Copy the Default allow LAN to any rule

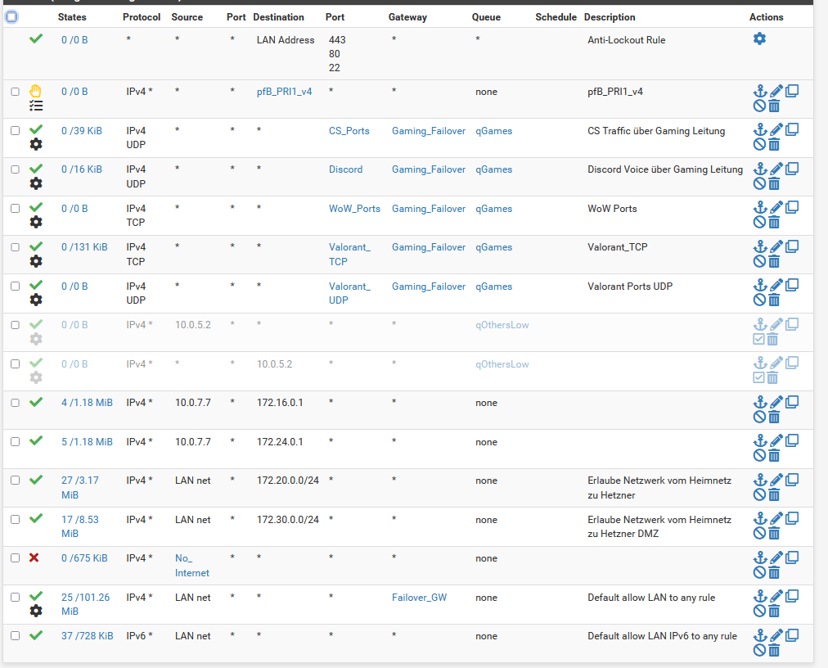click(791, 596)
